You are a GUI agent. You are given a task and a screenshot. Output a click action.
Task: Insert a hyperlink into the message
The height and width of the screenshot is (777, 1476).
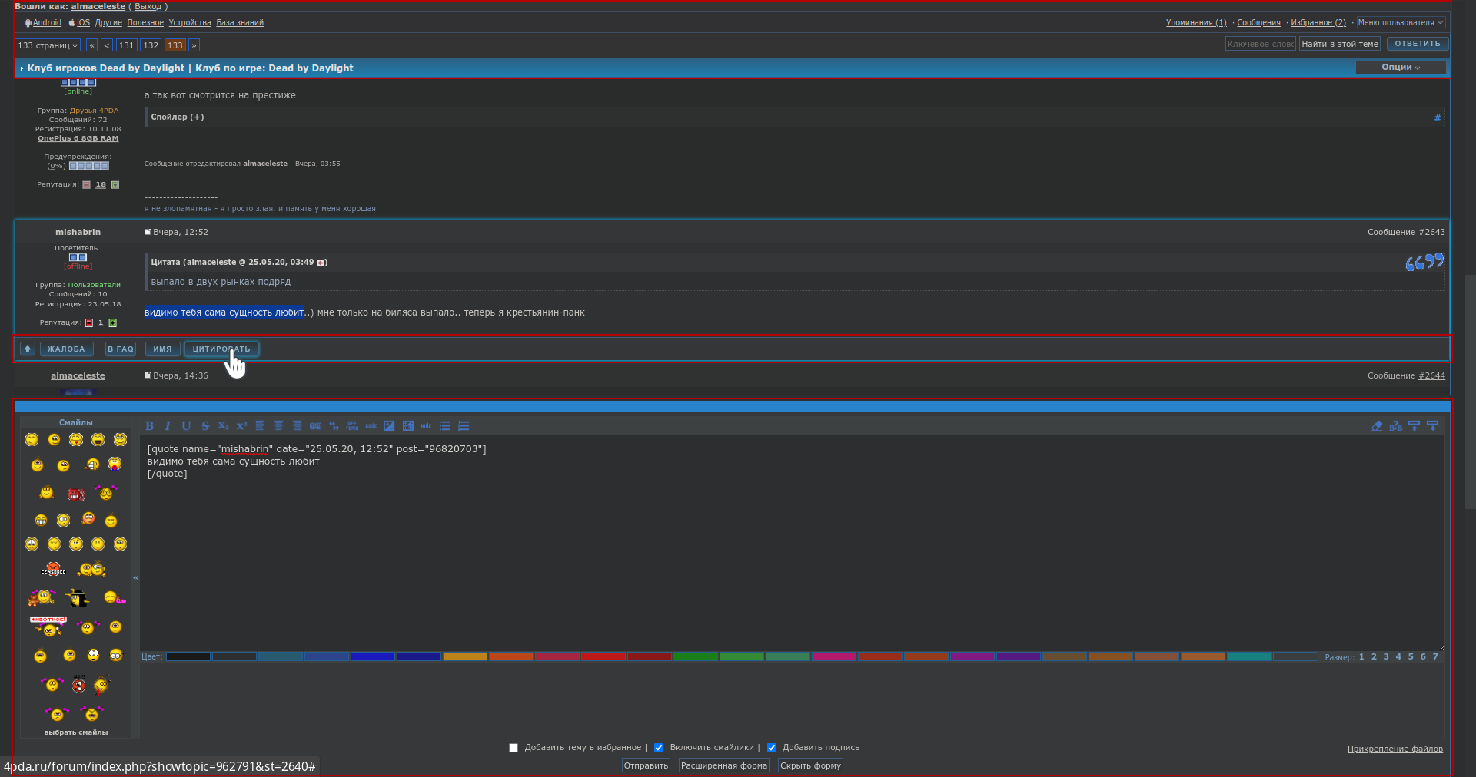pyautogui.click(x=316, y=426)
